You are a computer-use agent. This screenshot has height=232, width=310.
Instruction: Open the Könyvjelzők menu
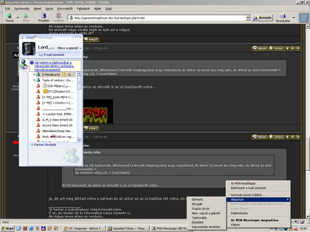coord(65,8)
